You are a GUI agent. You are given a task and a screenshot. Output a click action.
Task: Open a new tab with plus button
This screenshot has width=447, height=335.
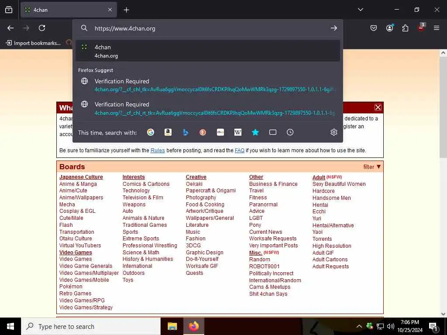126,10
